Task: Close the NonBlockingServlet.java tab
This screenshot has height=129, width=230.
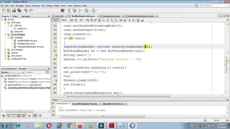Action: point(97,16)
